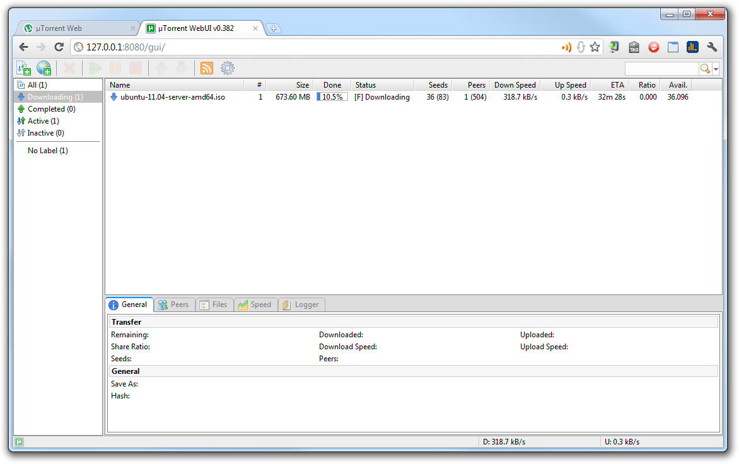Sort by the Status column header
739x464 pixels.
(383, 84)
